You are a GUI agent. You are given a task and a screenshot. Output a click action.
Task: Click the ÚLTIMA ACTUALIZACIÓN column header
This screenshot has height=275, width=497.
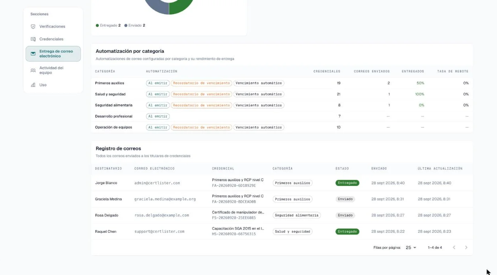440,168
